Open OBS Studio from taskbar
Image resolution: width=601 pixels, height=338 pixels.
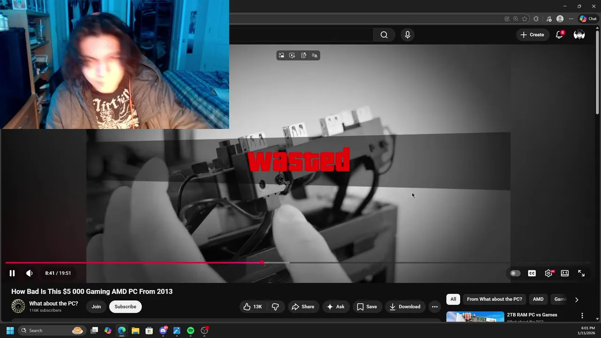(204, 330)
